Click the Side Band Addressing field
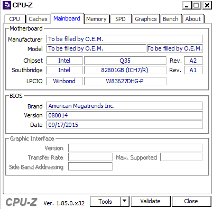This screenshot has height=209, width=213. click(90, 166)
